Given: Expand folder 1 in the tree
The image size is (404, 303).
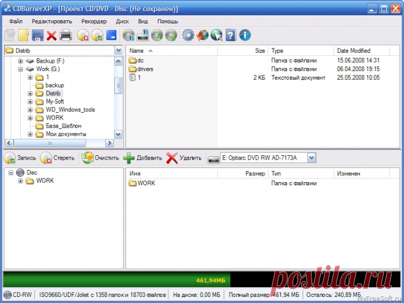Looking at the screenshot, I should (x=30, y=77).
